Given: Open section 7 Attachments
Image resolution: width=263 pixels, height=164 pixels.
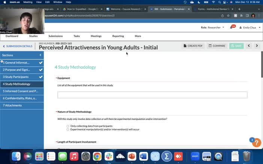Looking at the screenshot, I should 22,105.
